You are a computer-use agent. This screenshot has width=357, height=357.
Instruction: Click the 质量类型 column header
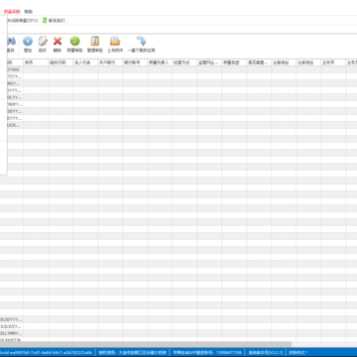[x=234, y=62]
